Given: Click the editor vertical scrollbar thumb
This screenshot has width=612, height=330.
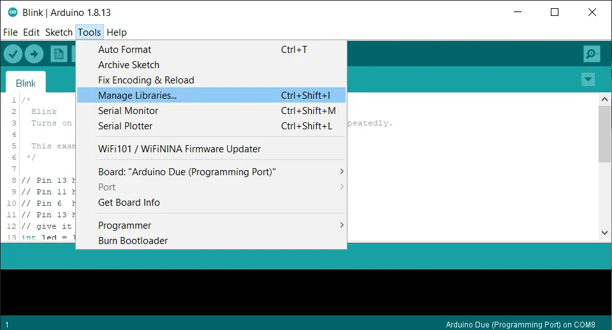Looking at the screenshot, I should [604, 134].
